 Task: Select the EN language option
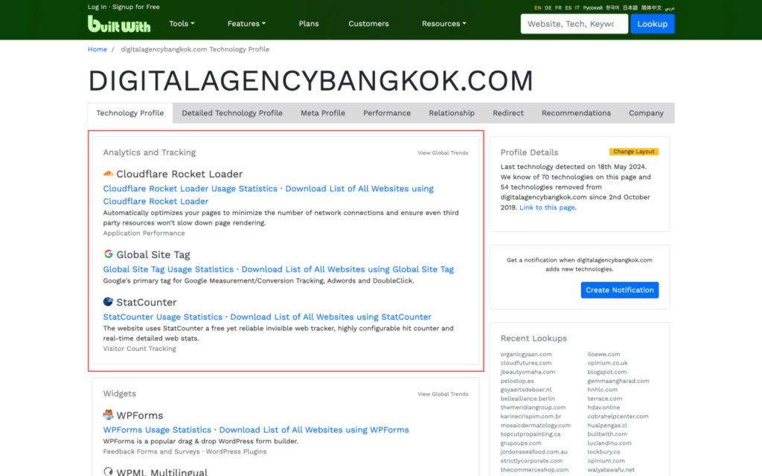pyautogui.click(x=537, y=7)
